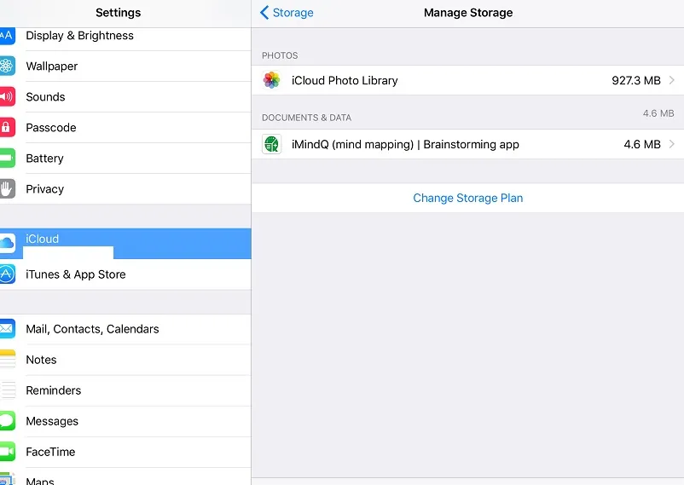
Task: Tap the Mail envelope icon
Action: click(7, 329)
